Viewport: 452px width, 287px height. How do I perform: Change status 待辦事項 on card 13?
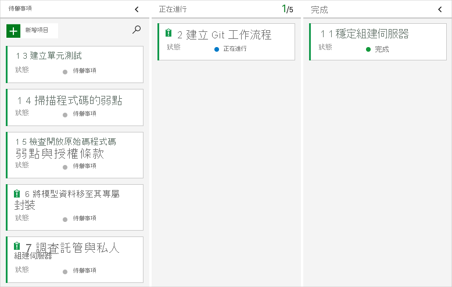[84, 71]
